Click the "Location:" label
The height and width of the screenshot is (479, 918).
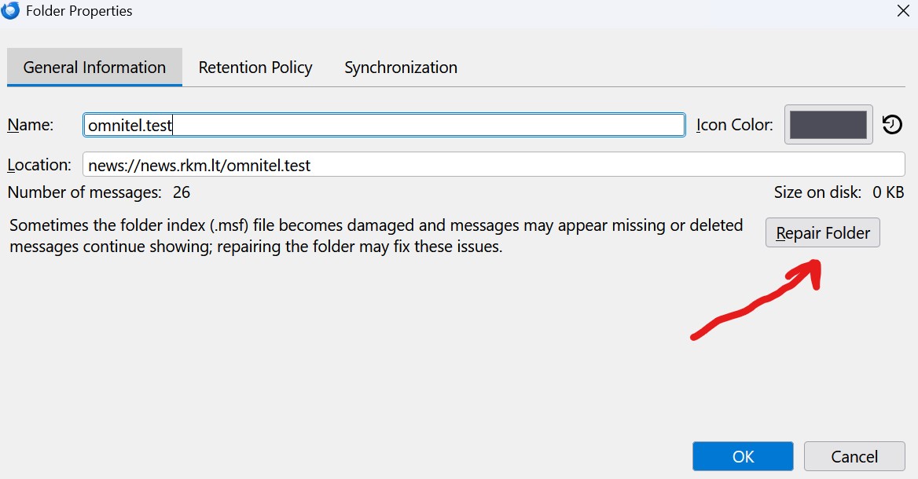point(39,165)
